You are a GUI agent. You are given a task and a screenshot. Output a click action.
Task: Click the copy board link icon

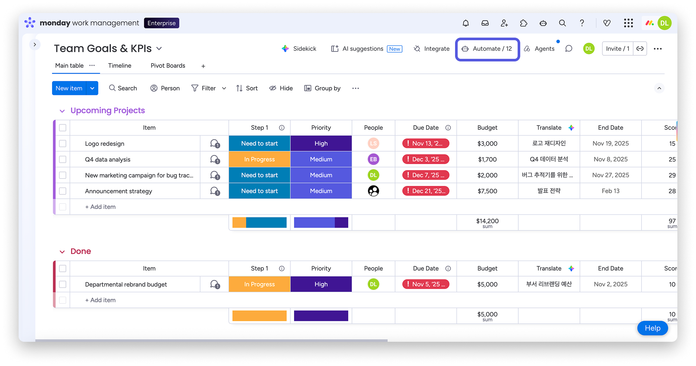click(x=640, y=49)
